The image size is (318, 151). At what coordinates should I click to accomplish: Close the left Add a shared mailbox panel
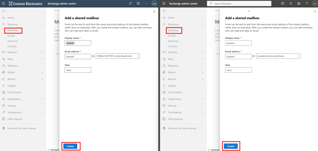pyautogui.click(x=154, y=11)
